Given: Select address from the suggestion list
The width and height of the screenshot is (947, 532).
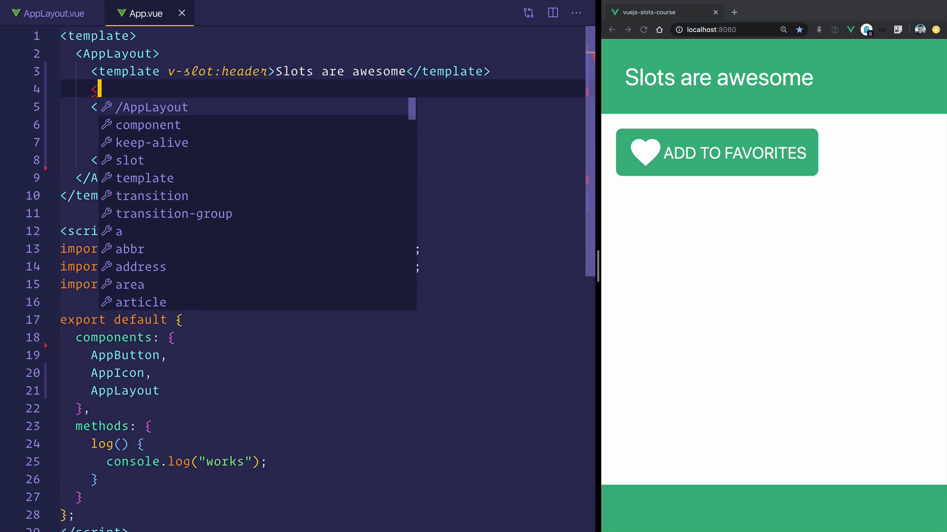Looking at the screenshot, I should [254, 266].
